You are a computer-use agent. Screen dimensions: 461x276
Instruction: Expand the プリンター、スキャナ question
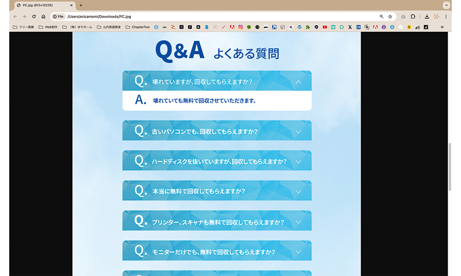pos(217,220)
